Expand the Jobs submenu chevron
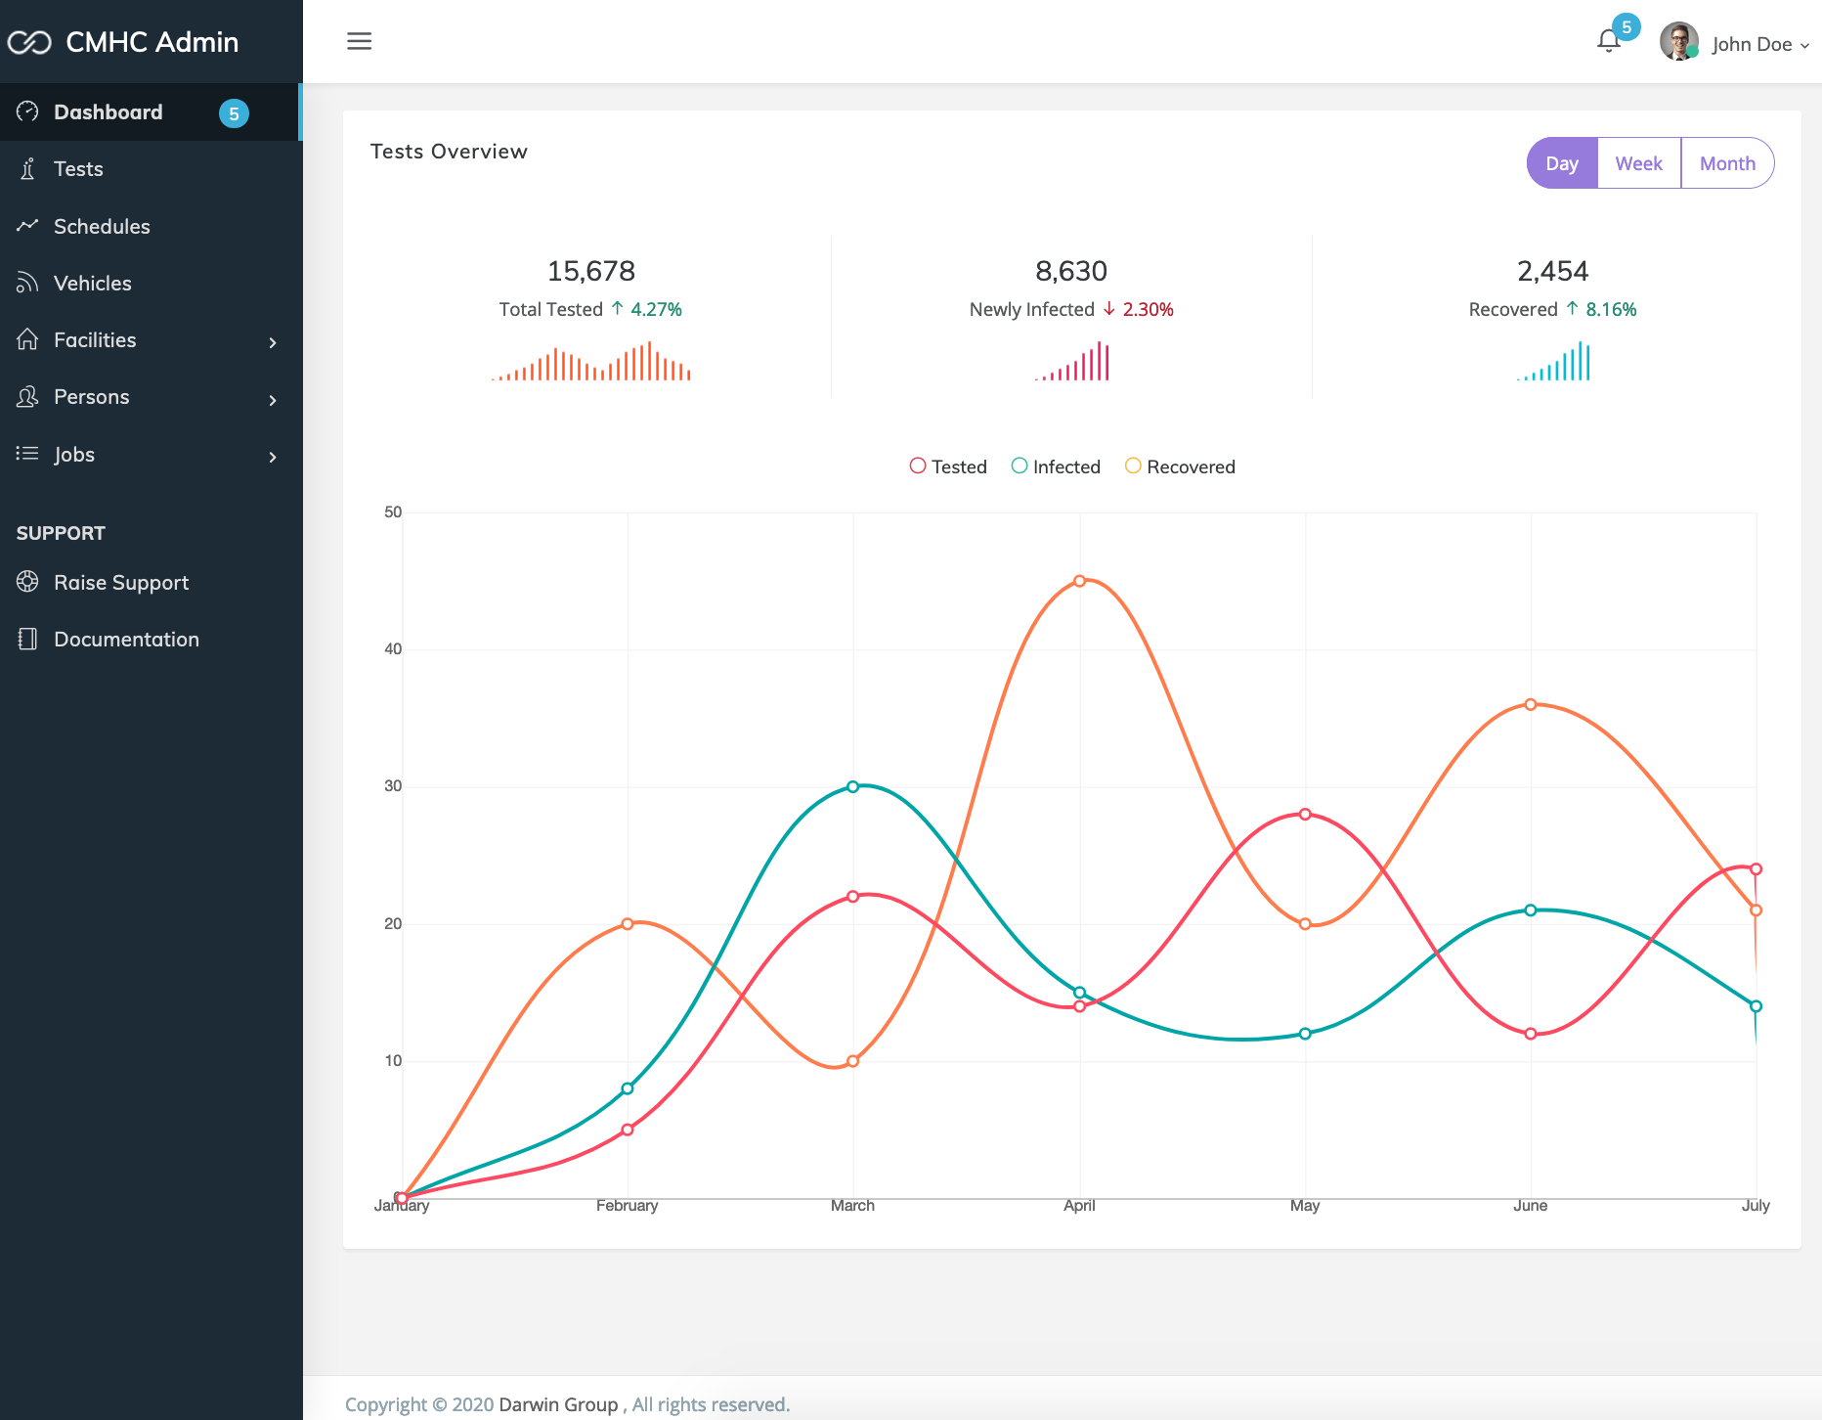Image resolution: width=1822 pixels, height=1420 pixels. pyautogui.click(x=273, y=457)
